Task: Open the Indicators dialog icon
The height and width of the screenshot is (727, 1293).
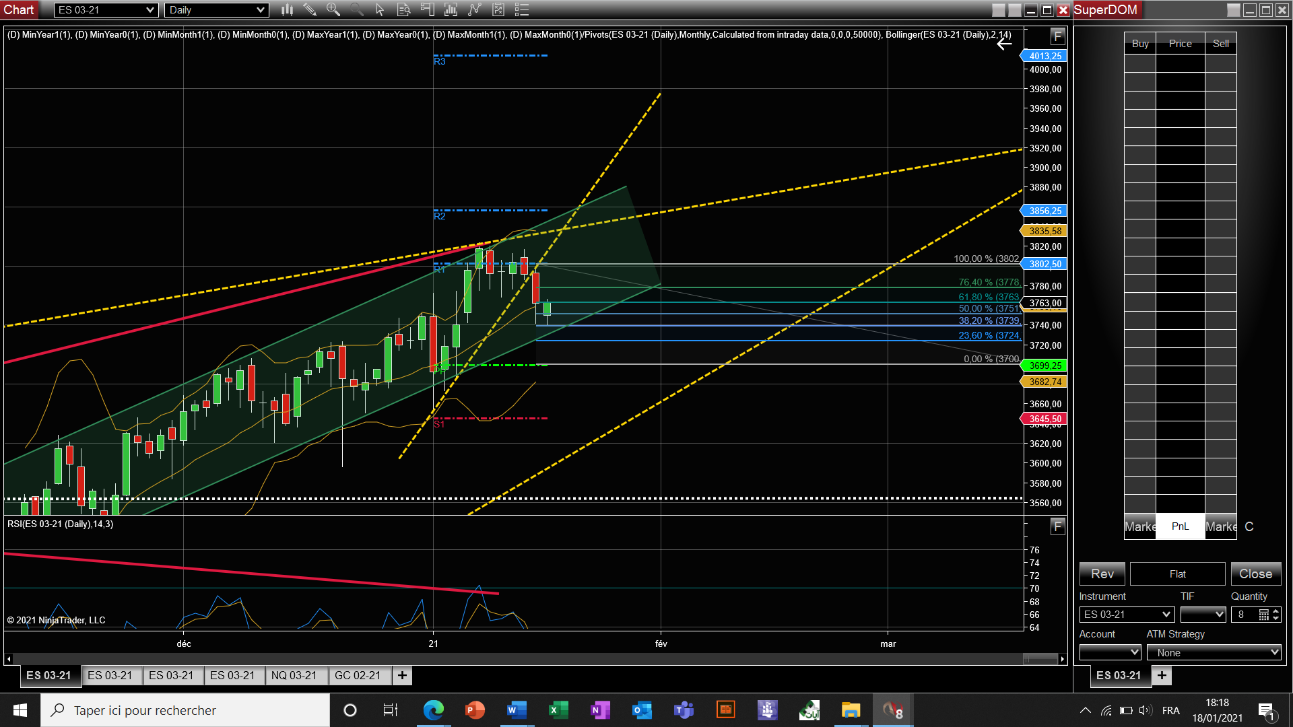Action: pyautogui.click(x=474, y=9)
